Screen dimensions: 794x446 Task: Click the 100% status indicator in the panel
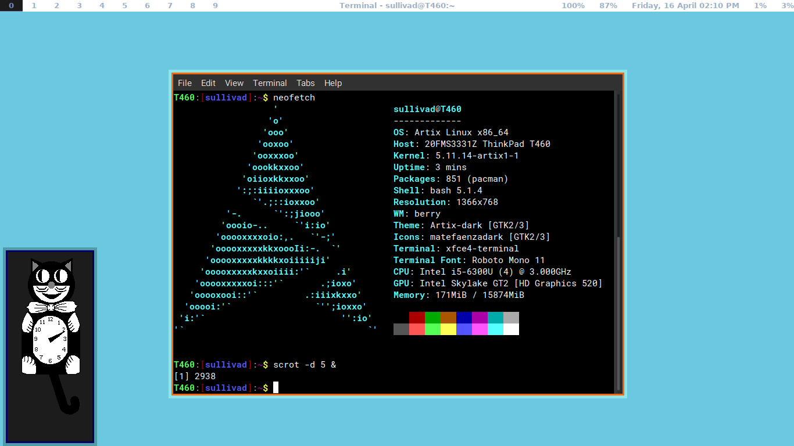click(573, 6)
